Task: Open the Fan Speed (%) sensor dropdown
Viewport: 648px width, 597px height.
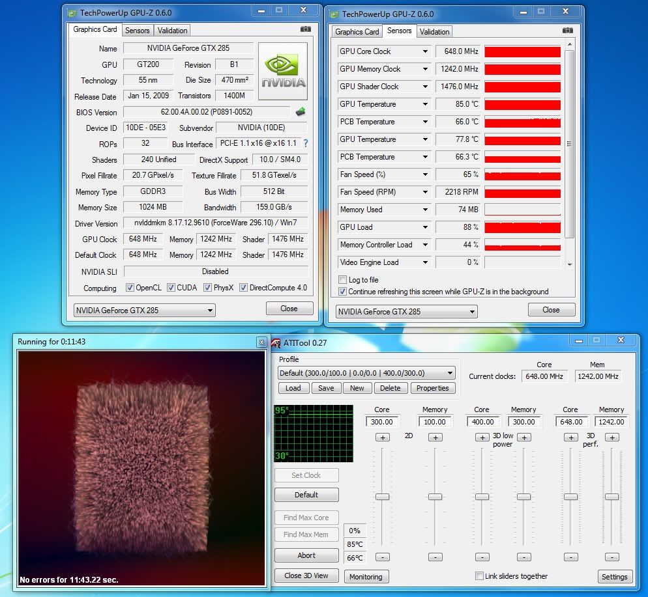Action: coord(425,174)
